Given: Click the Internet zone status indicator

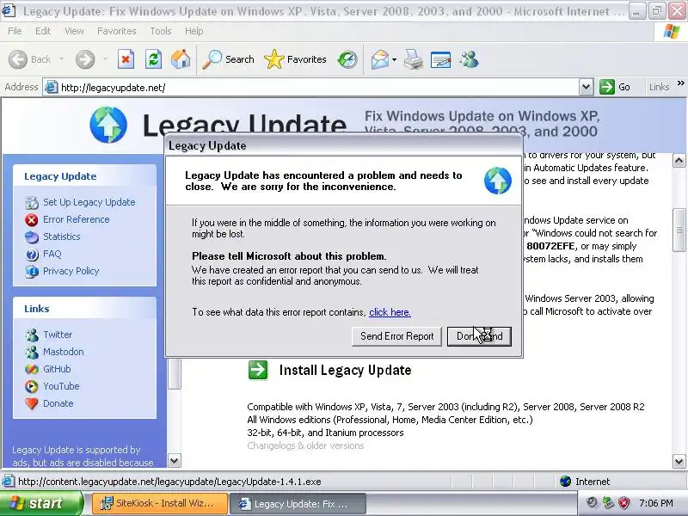Looking at the screenshot, I should [x=586, y=482].
